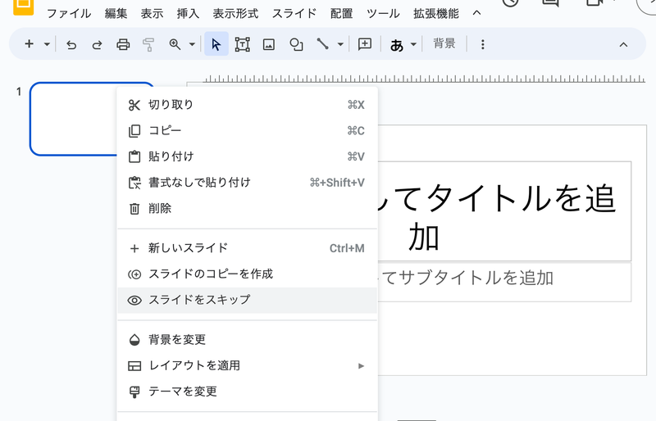Open the zoom level dropdown arrow
This screenshot has width=656, height=421.
pos(192,44)
